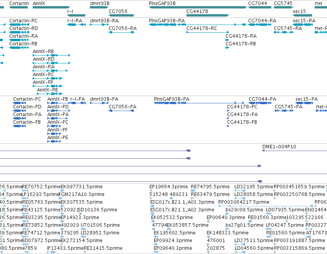Click the EK052532.5prime EST label

172,217
